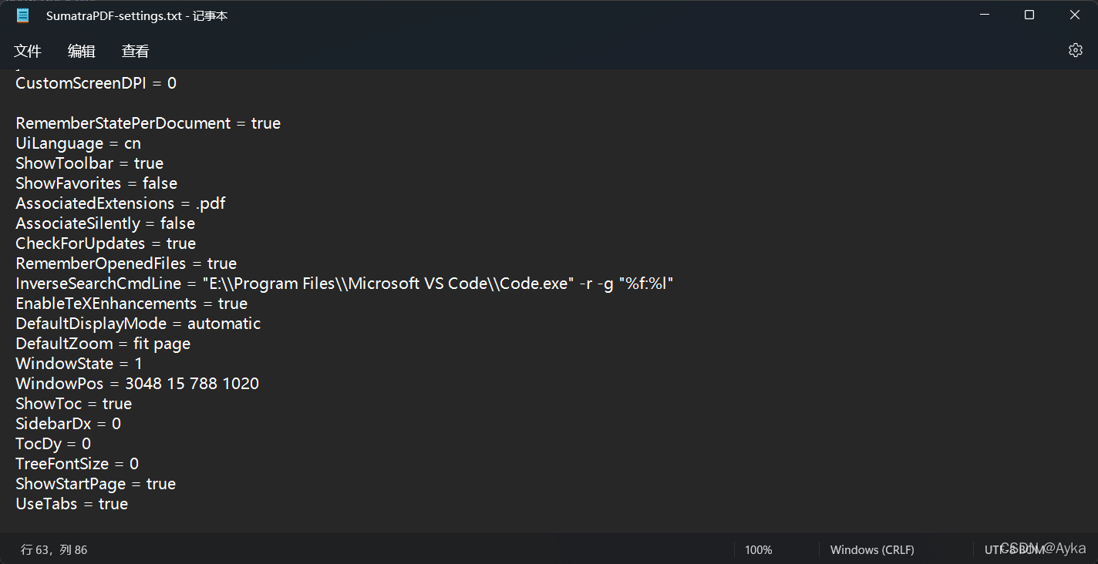Viewport: 1098px width, 564px height.
Task: Click the ShowStartPage = true line
Action: 96,484
